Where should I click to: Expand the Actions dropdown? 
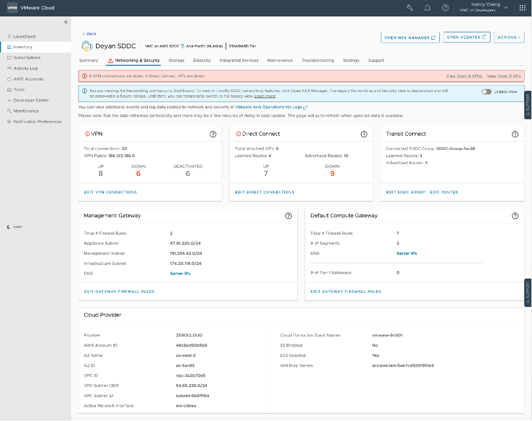[x=509, y=37]
